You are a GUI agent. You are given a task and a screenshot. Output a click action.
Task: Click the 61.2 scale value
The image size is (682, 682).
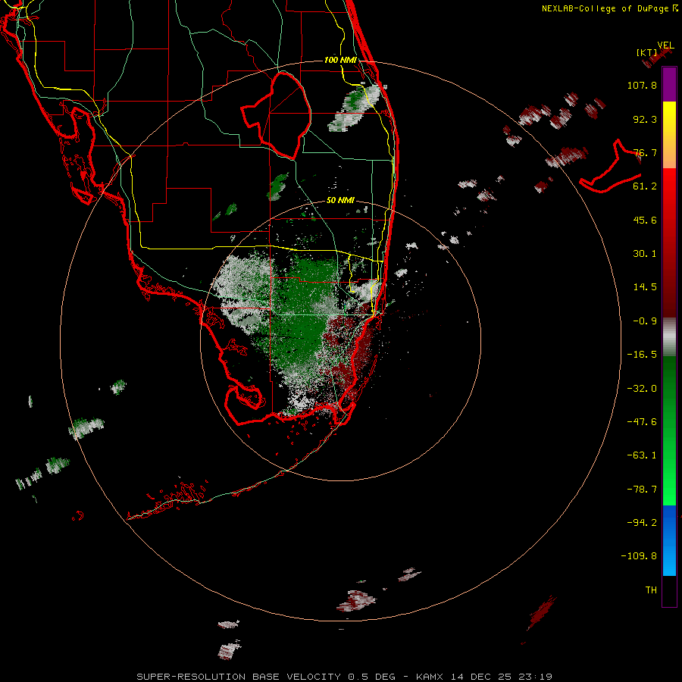click(645, 186)
